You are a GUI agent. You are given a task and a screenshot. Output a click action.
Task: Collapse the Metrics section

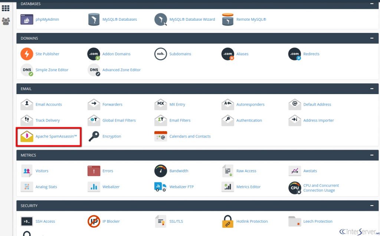click(371, 155)
